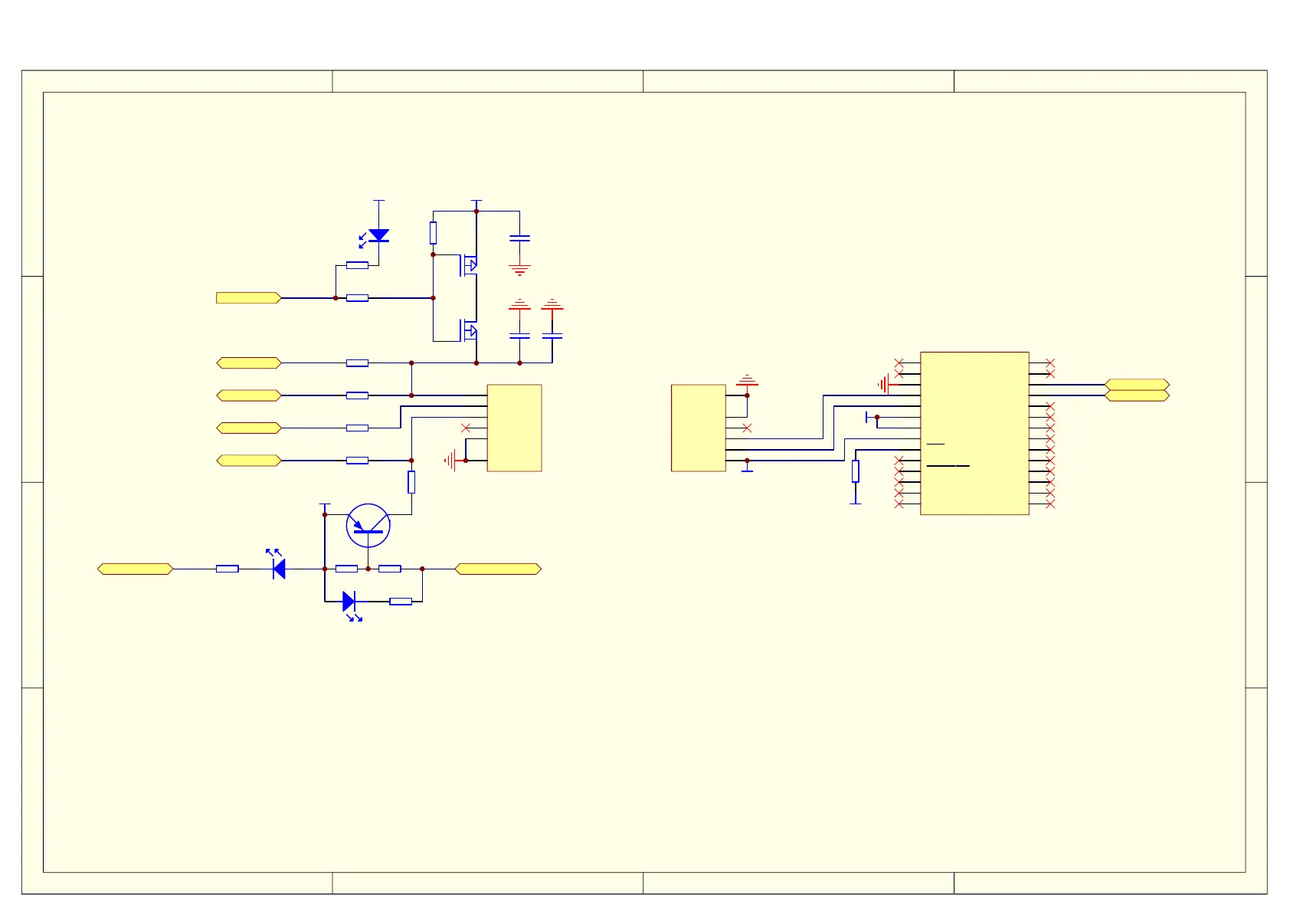The width and height of the screenshot is (1290, 912).
Task: Select the small component block below the MOSFETs
Action: [x=514, y=428]
